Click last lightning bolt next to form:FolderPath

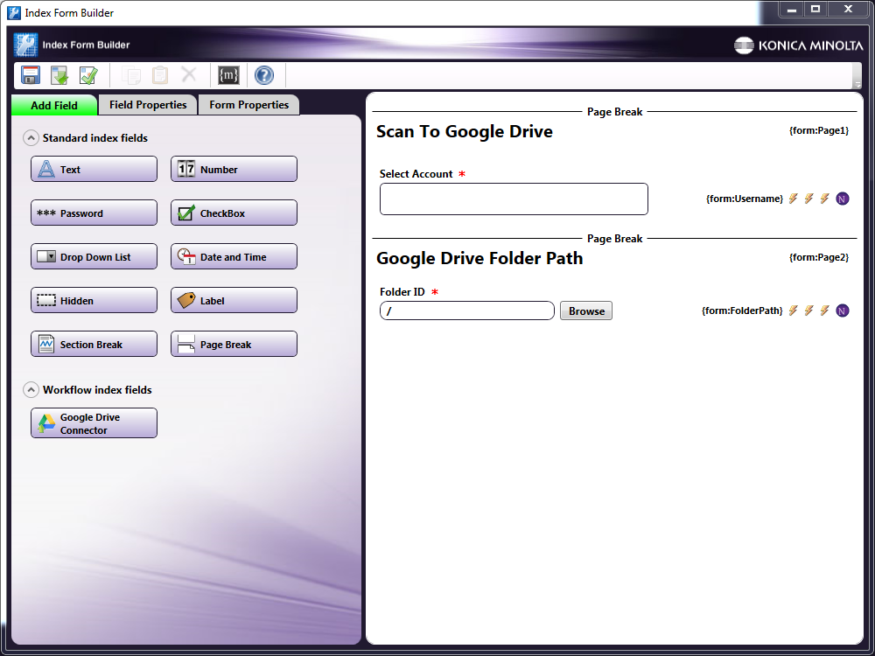click(x=824, y=311)
